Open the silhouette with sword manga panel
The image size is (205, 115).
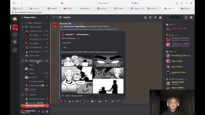[x=108, y=86]
